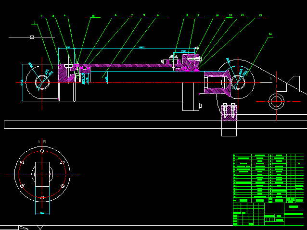Click the 150 width dimension below flange view
The image size is (307, 230).
coord(42,213)
